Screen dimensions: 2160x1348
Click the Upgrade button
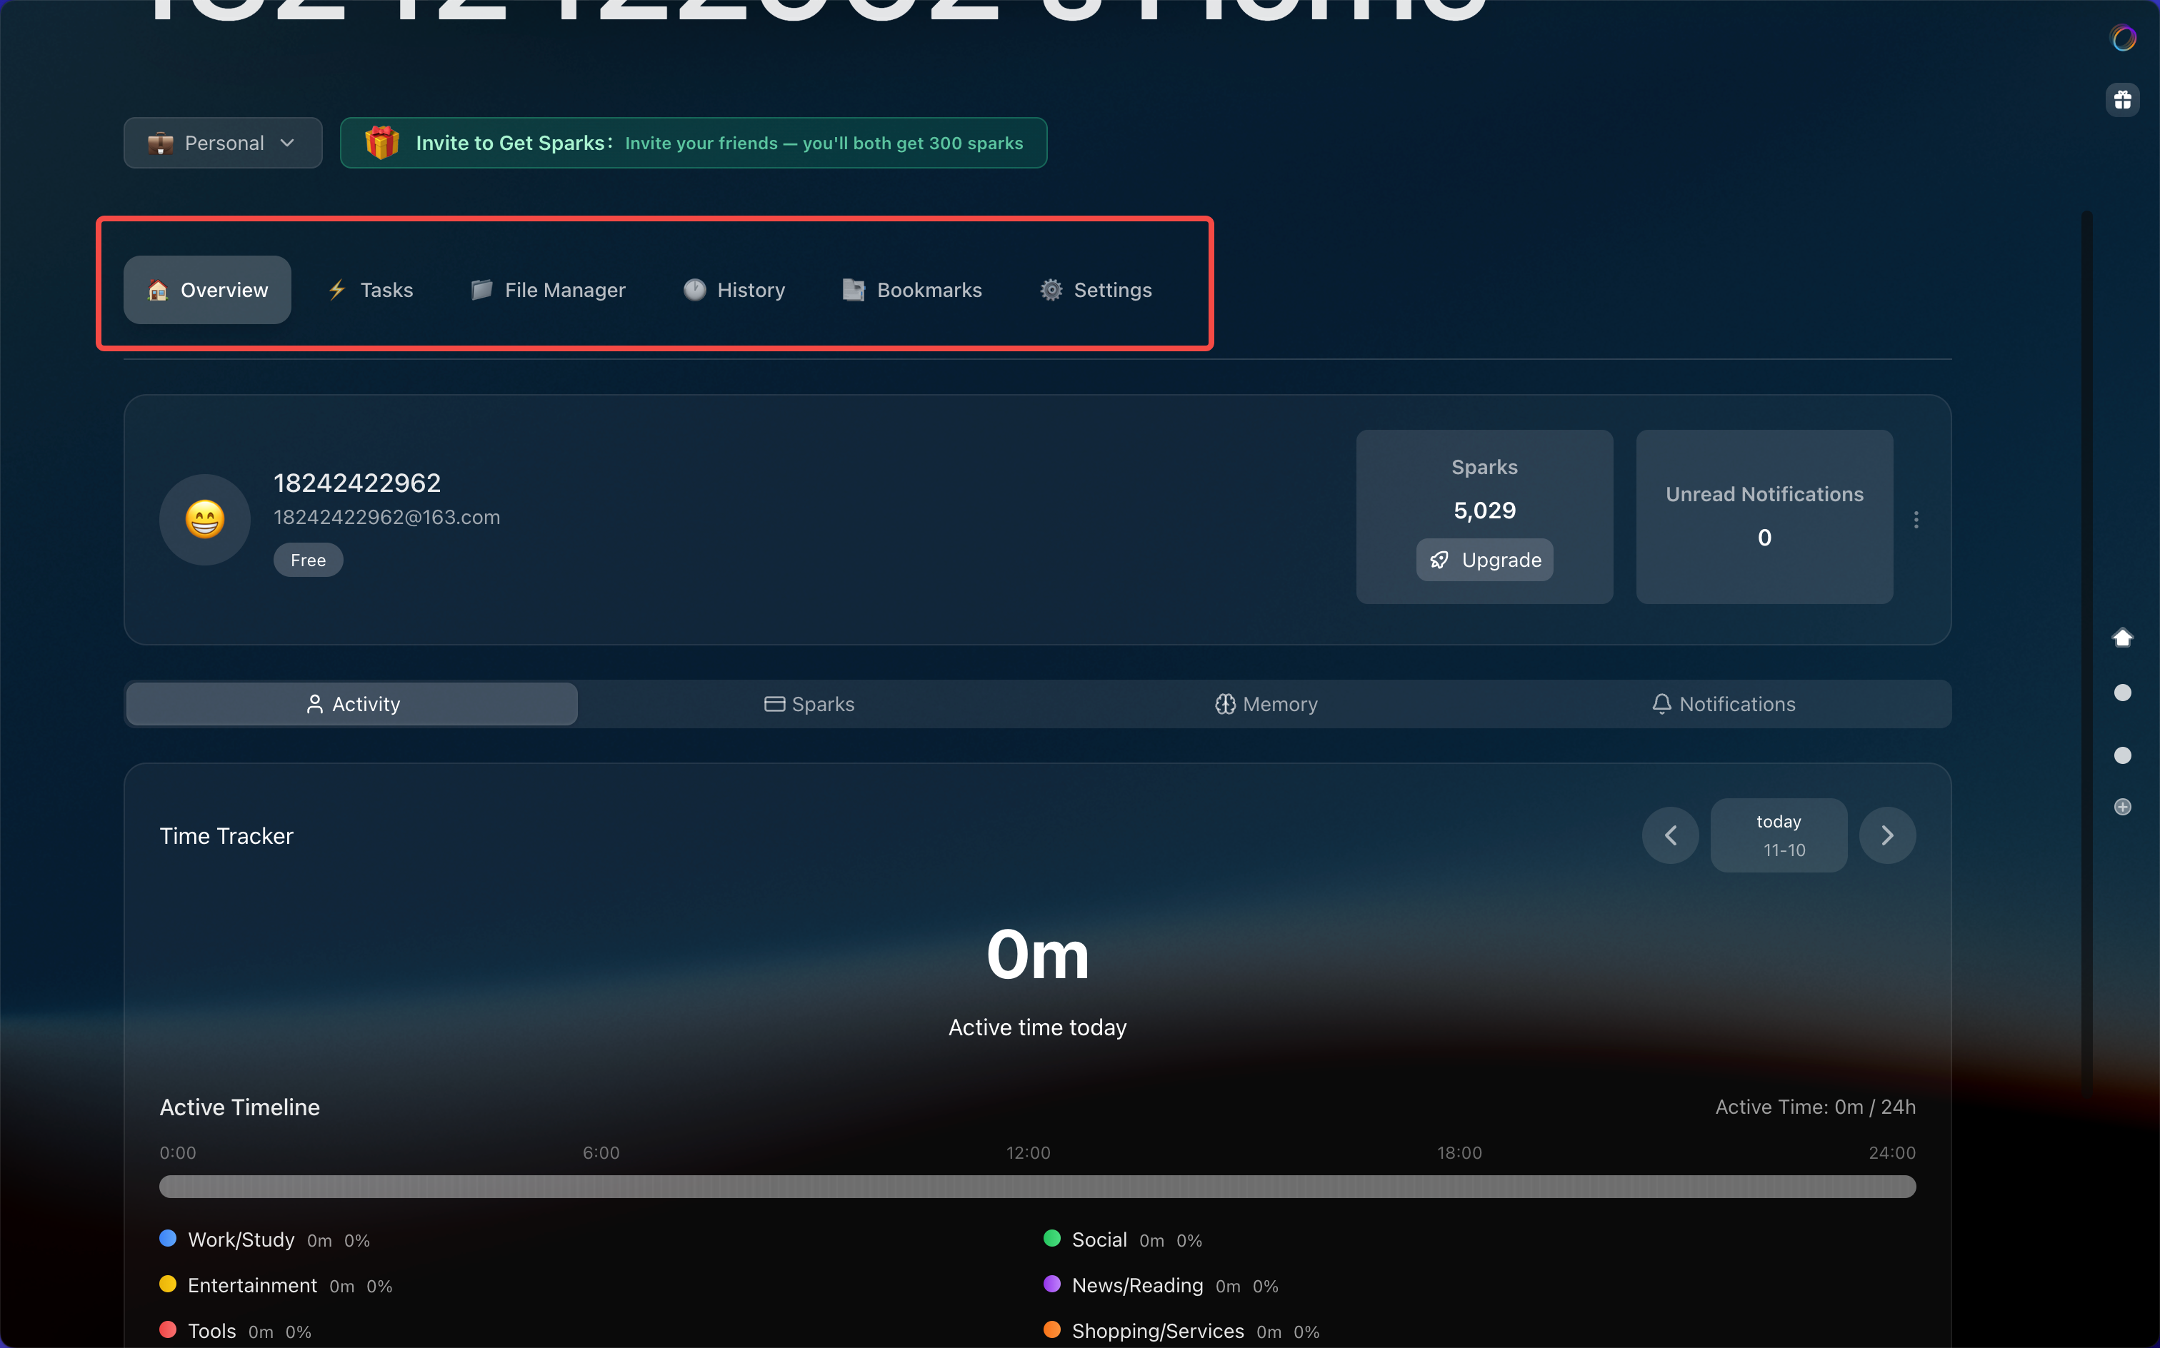(1484, 560)
